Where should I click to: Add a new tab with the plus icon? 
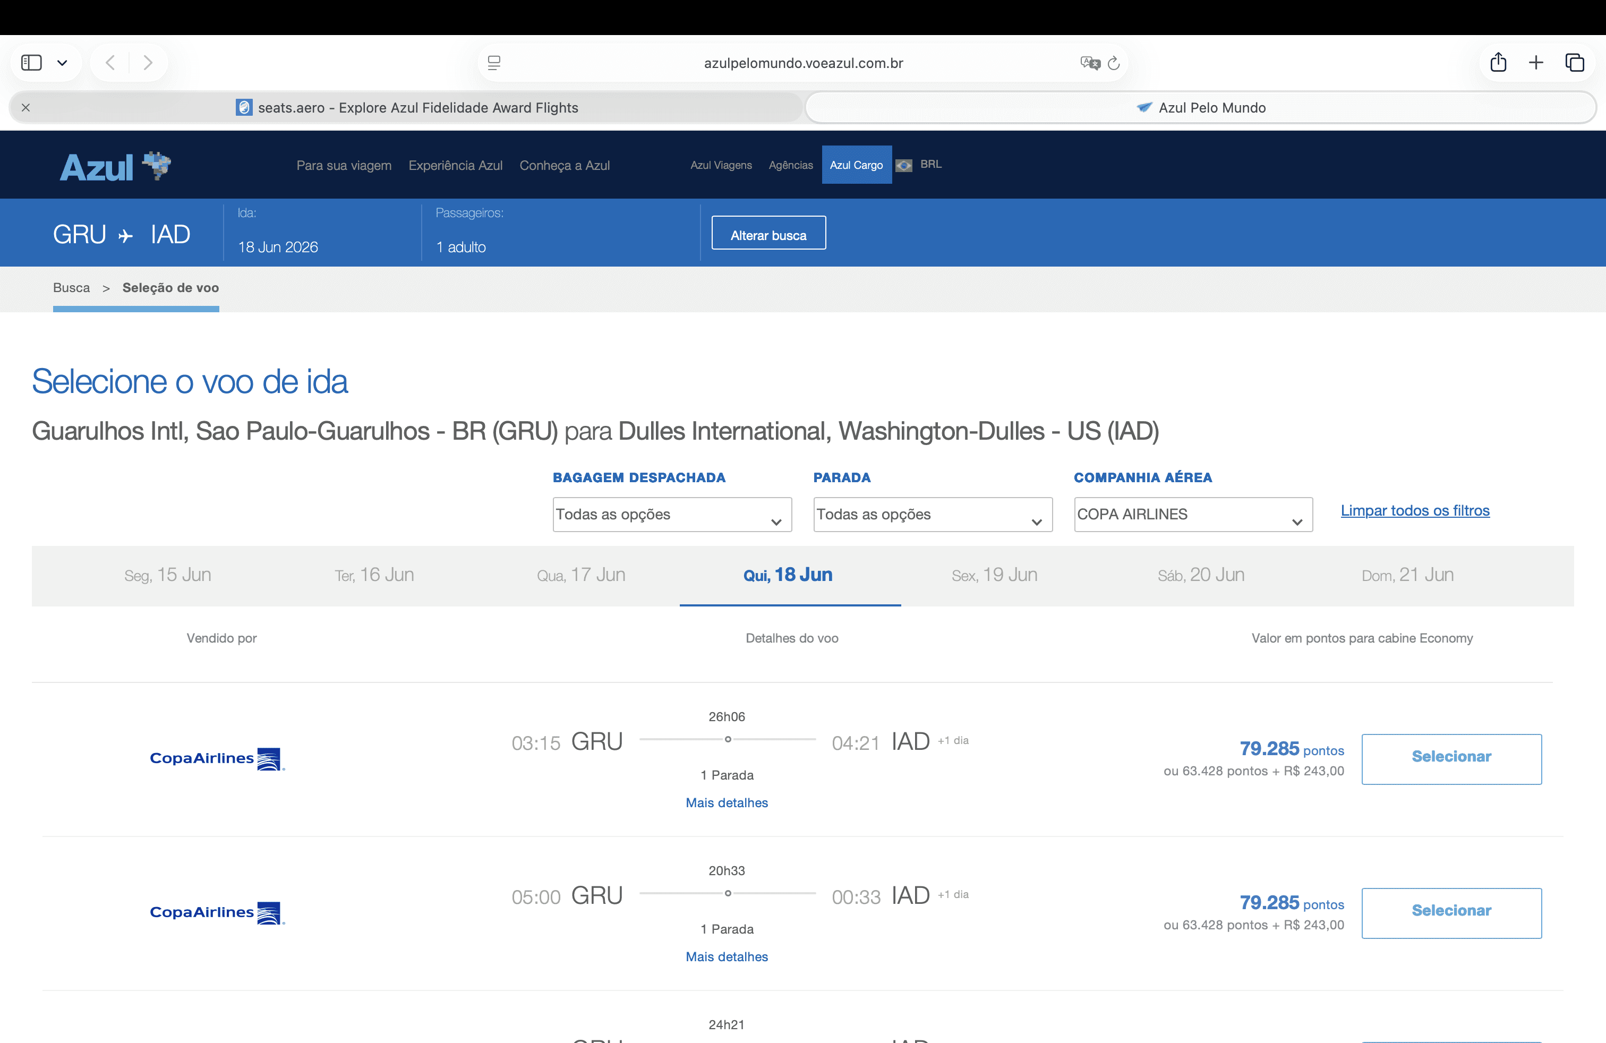[x=1536, y=63]
